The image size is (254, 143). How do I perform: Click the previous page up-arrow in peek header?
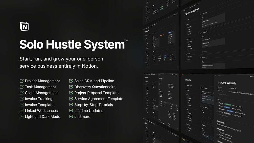click(222, 76)
